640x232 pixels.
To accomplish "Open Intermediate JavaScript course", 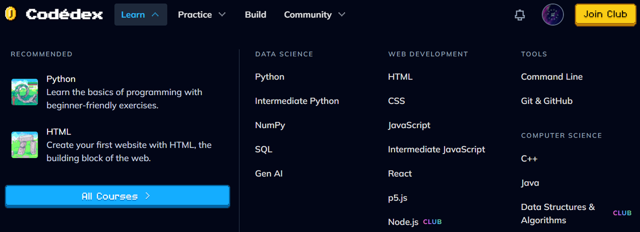I will (436, 149).
